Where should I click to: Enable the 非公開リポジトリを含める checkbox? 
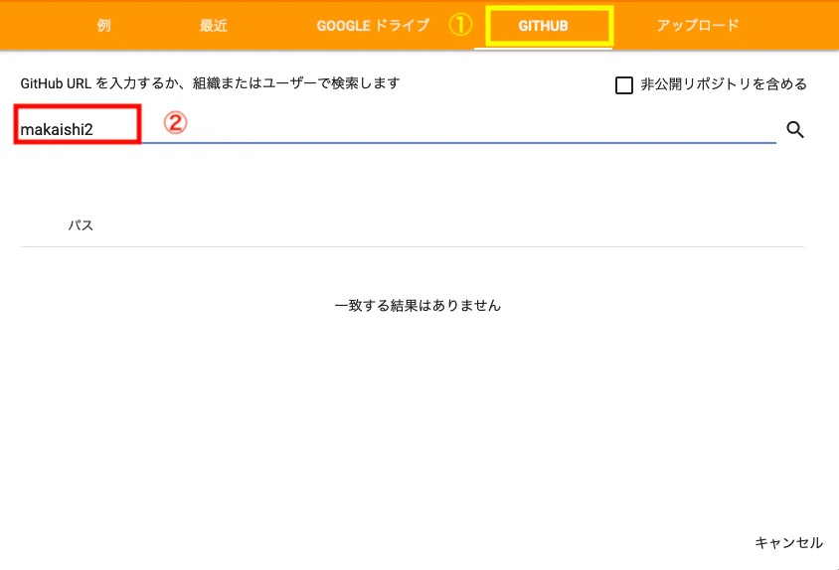coord(624,85)
